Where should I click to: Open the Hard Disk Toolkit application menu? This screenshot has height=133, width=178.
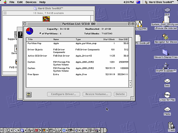tap(160, 2)
